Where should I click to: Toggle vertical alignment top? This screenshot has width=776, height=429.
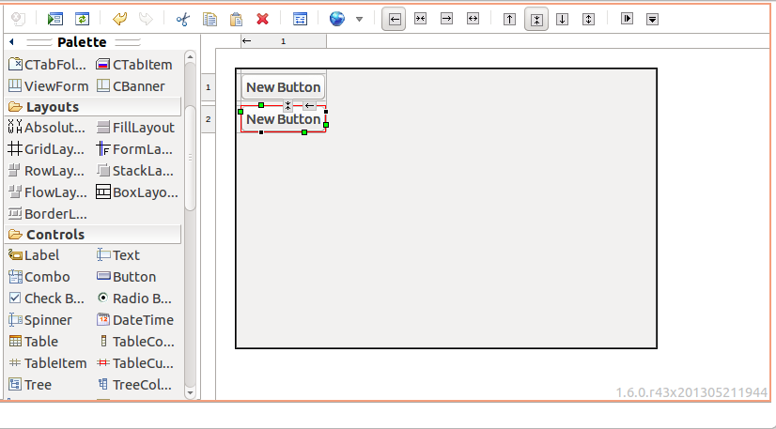(x=510, y=20)
